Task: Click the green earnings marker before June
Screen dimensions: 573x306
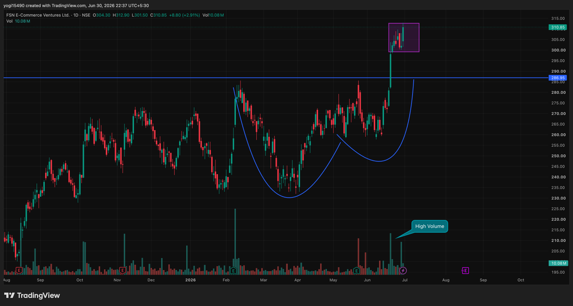Action: (357, 270)
